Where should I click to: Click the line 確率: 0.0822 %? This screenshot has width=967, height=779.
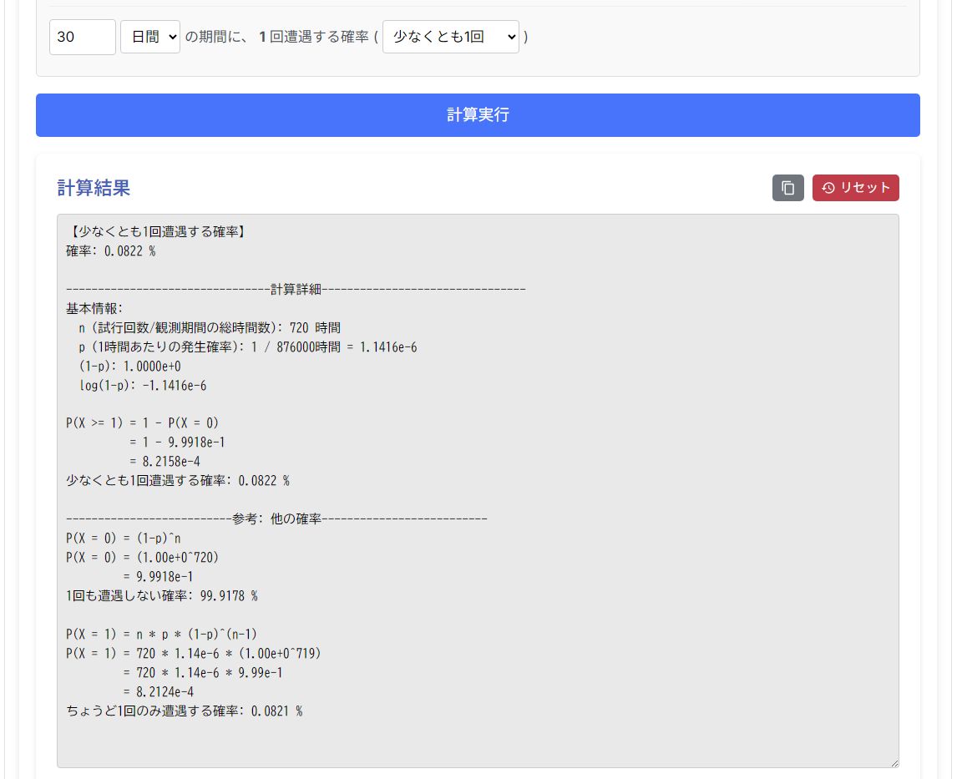pyautogui.click(x=111, y=251)
